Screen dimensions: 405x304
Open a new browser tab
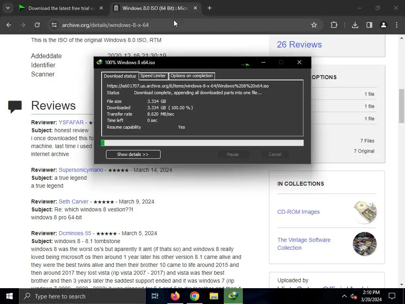click(210, 8)
